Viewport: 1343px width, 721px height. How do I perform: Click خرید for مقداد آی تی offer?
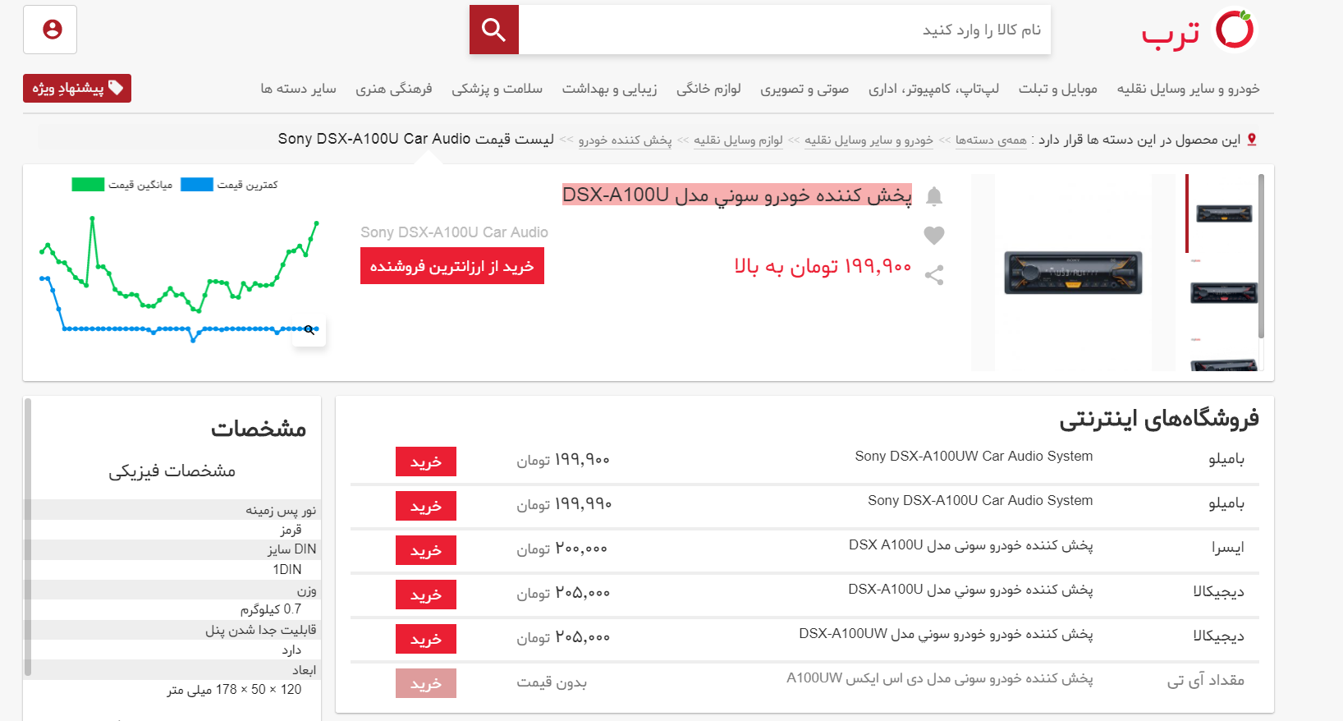[426, 684]
